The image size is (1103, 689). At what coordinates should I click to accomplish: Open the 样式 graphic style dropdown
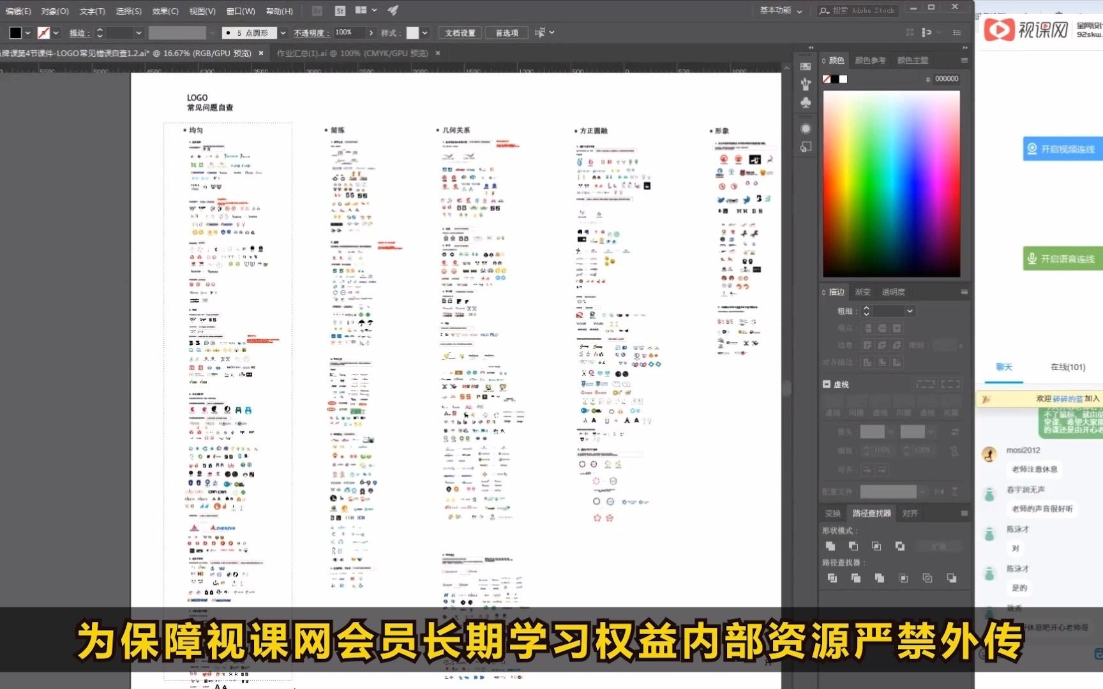click(424, 33)
